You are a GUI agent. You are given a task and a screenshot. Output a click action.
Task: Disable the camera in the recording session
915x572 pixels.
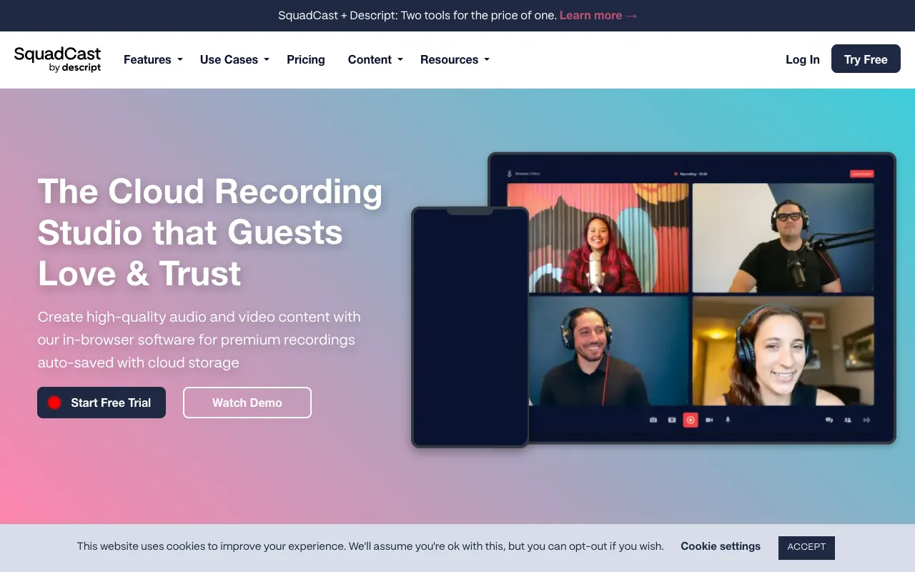click(x=708, y=420)
